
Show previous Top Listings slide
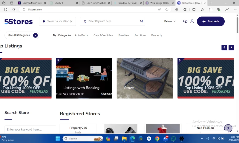click(224, 47)
